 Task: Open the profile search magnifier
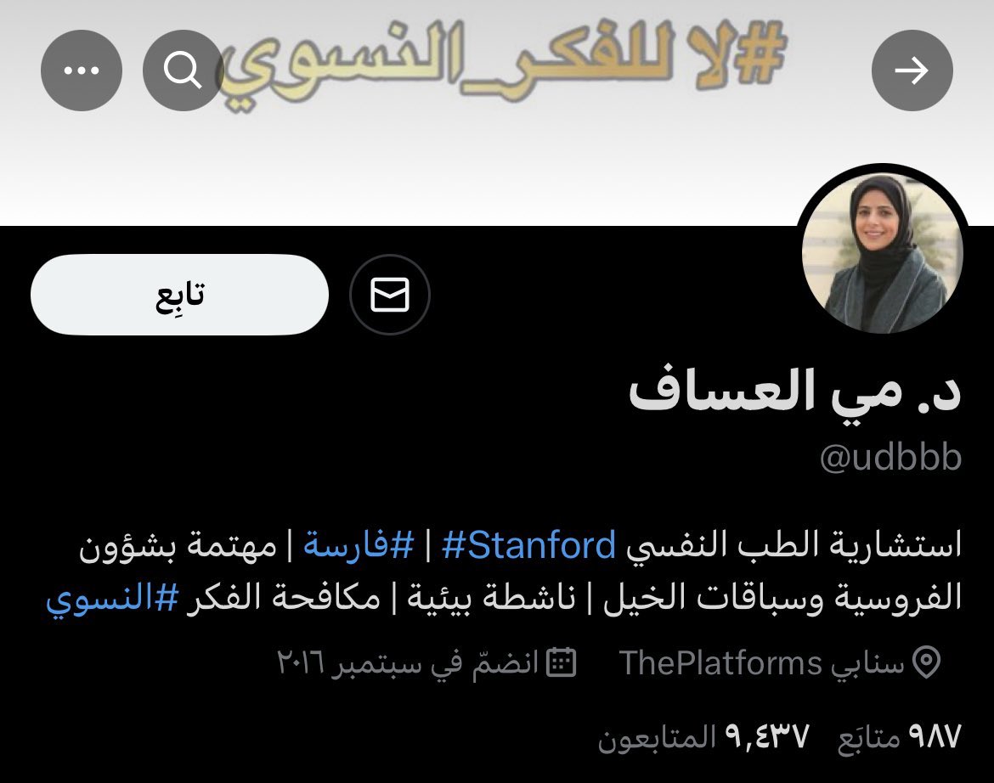point(184,70)
